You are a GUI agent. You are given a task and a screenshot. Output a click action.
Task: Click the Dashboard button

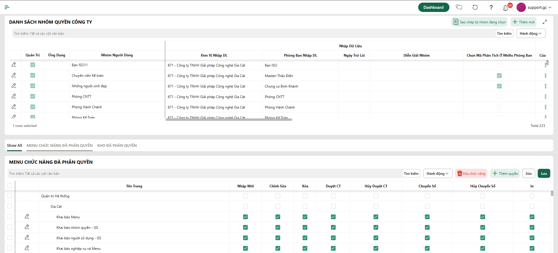coord(434,7)
